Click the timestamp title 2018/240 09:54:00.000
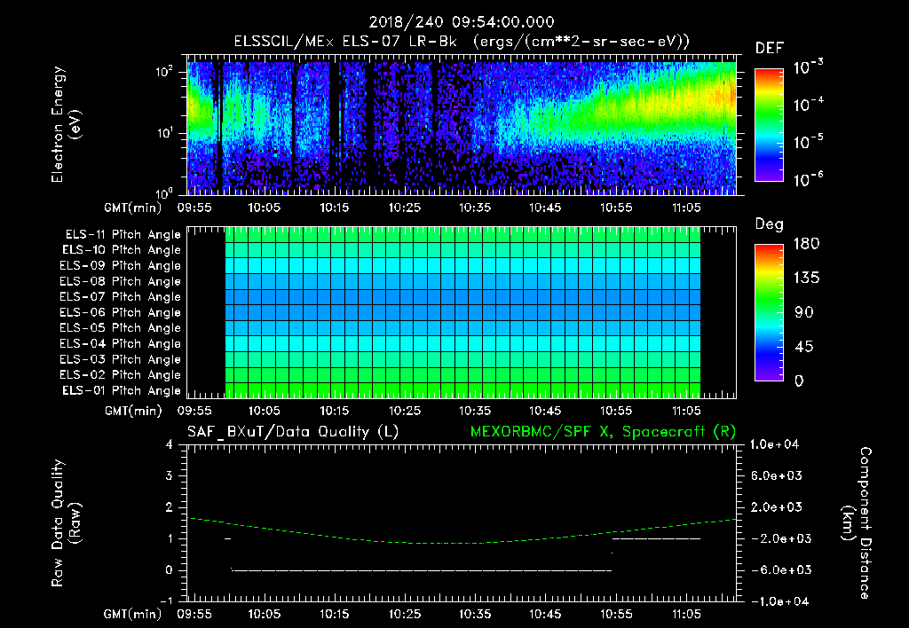The image size is (909, 628). [462, 22]
